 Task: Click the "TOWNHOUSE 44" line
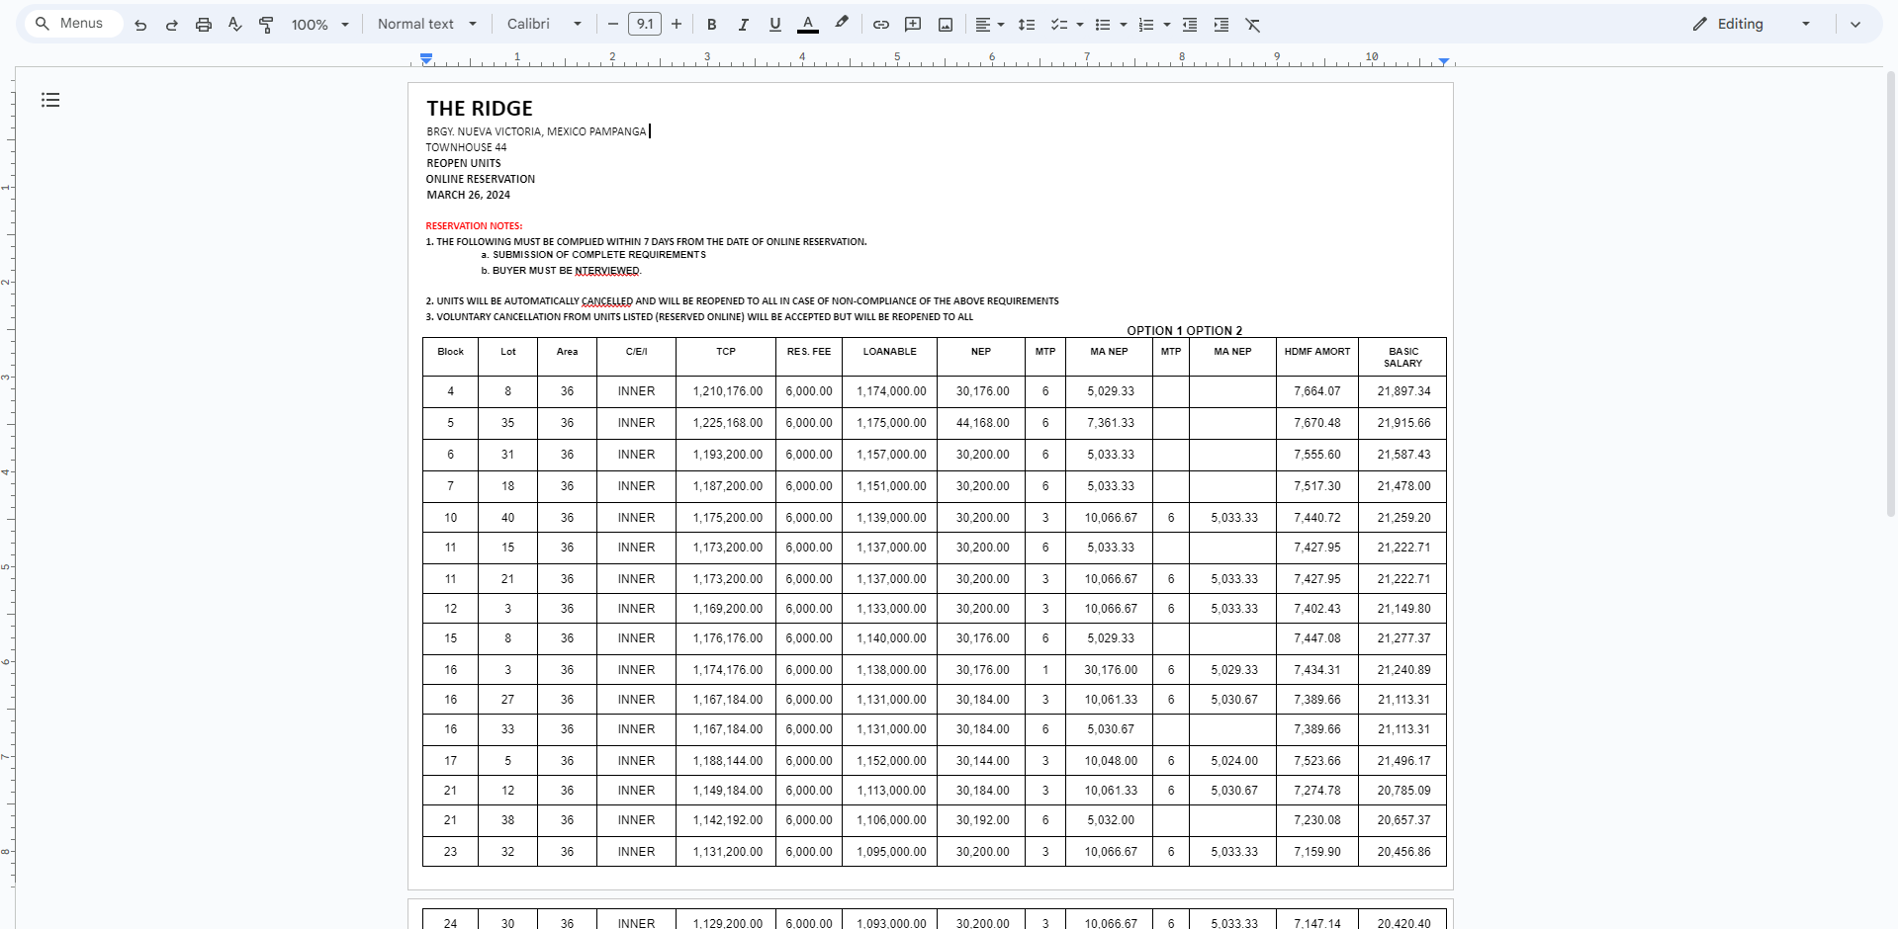466,147
